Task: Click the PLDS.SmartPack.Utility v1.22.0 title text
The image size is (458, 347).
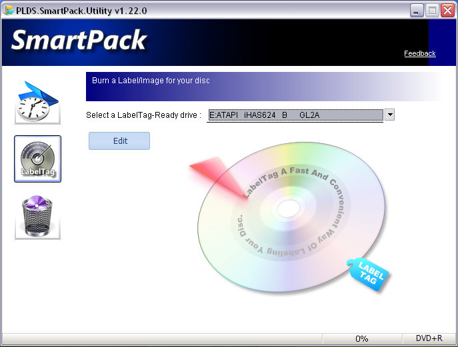Action: coord(81,11)
